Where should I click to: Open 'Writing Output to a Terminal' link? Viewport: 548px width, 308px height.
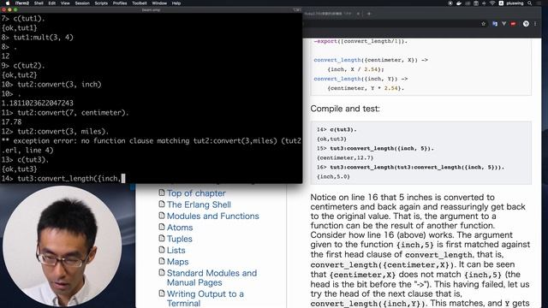point(205,299)
